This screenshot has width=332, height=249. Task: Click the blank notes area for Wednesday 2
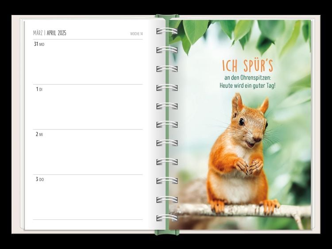click(89, 154)
